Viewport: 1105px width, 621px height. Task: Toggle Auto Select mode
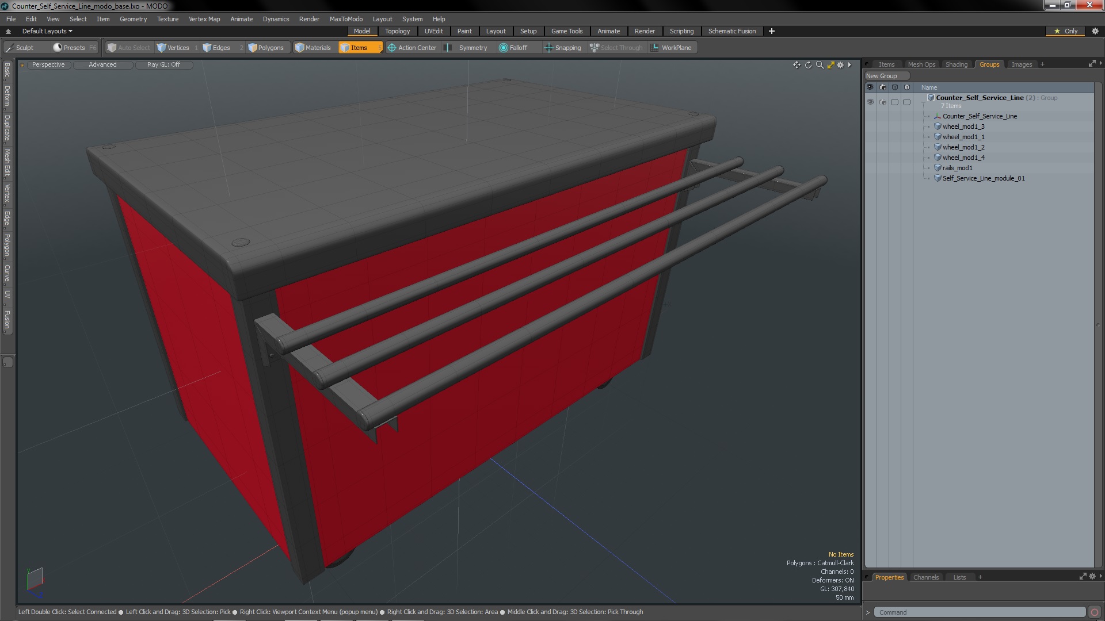[128, 48]
